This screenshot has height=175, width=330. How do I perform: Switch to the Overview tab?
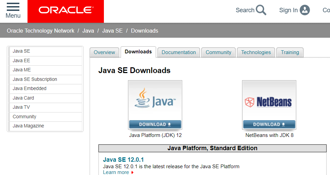click(104, 52)
